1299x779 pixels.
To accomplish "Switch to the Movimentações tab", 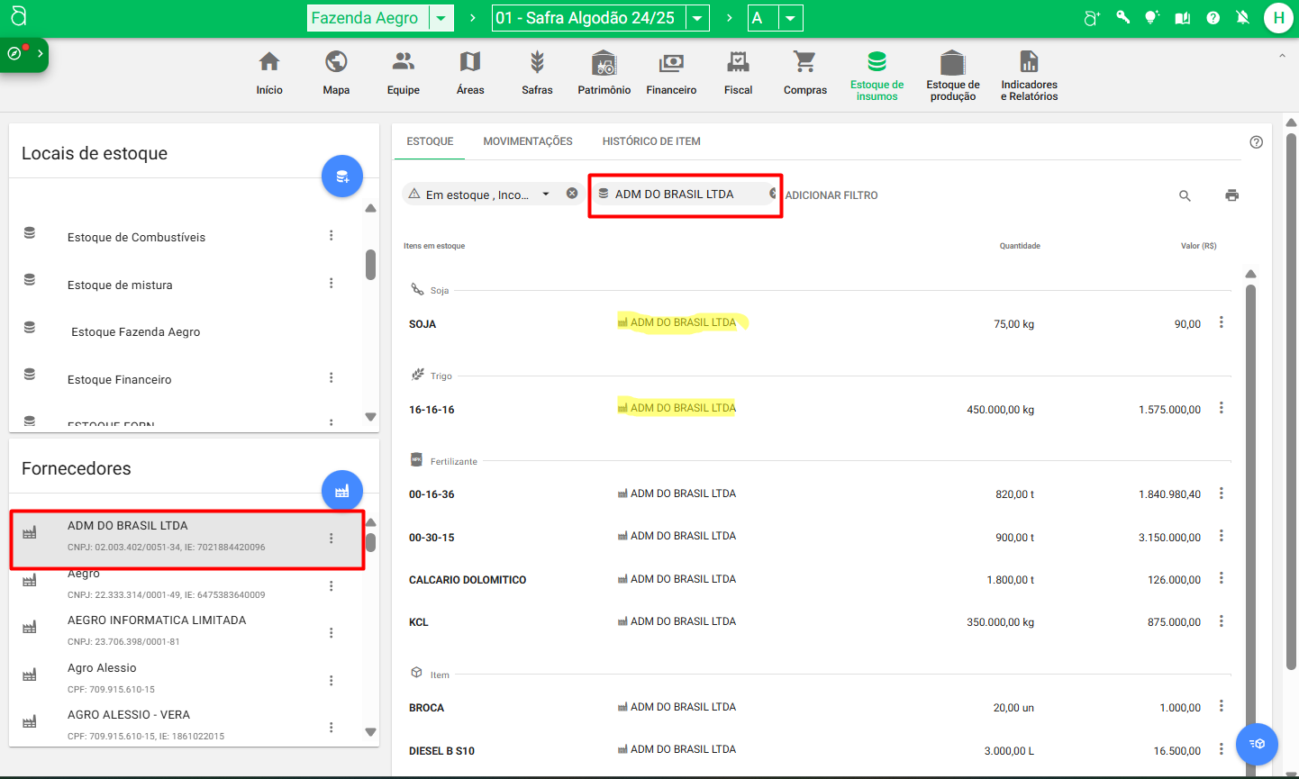I will pos(528,141).
